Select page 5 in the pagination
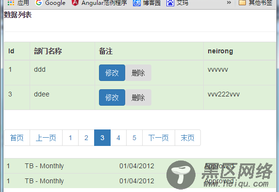 [134, 138]
